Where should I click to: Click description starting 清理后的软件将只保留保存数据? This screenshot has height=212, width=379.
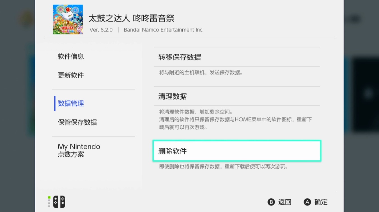tap(236, 123)
